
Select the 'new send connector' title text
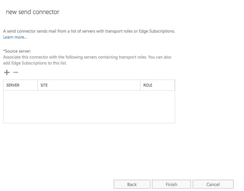pyautogui.click(x=33, y=12)
